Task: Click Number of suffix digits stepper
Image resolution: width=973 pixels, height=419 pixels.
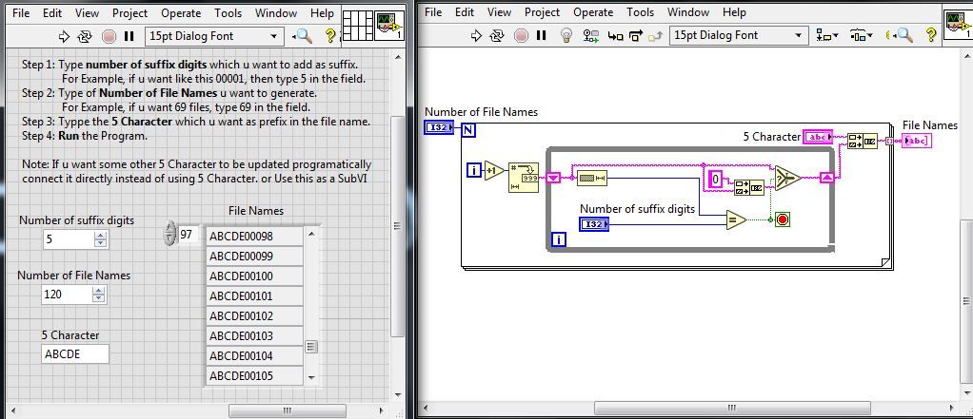Action: 98,239
